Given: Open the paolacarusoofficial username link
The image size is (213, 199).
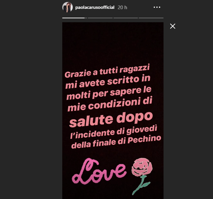Looking at the screenshot, I should click(95, 7).
